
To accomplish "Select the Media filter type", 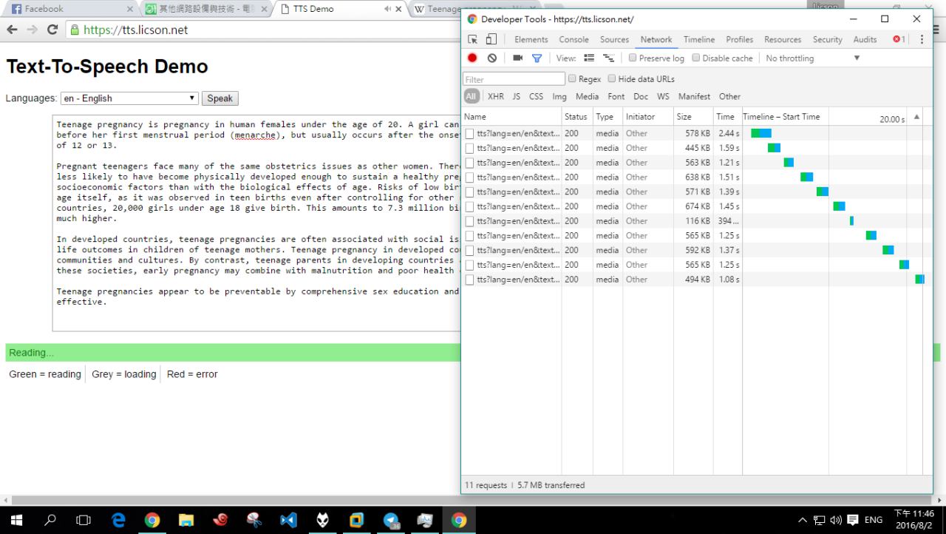I will click(x=587, y=97).
